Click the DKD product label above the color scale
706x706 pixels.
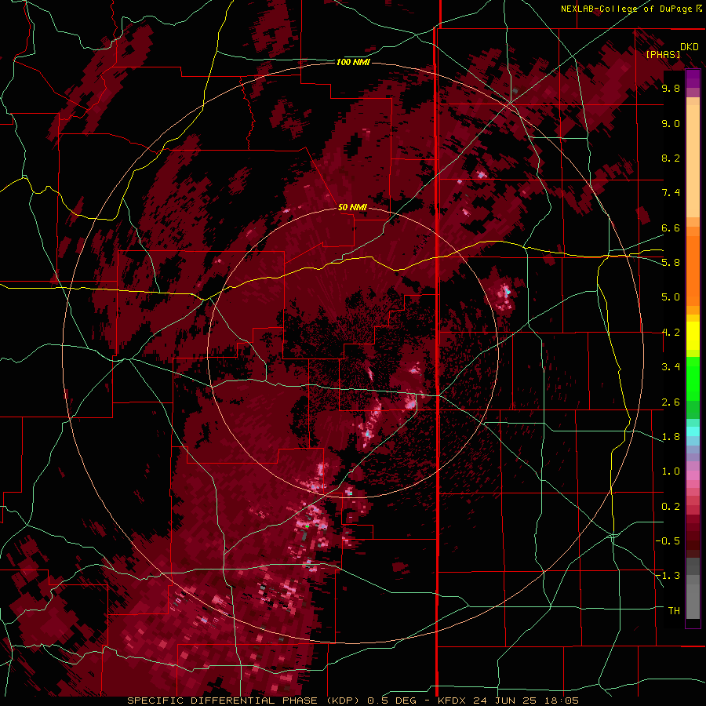pos(689,47)
